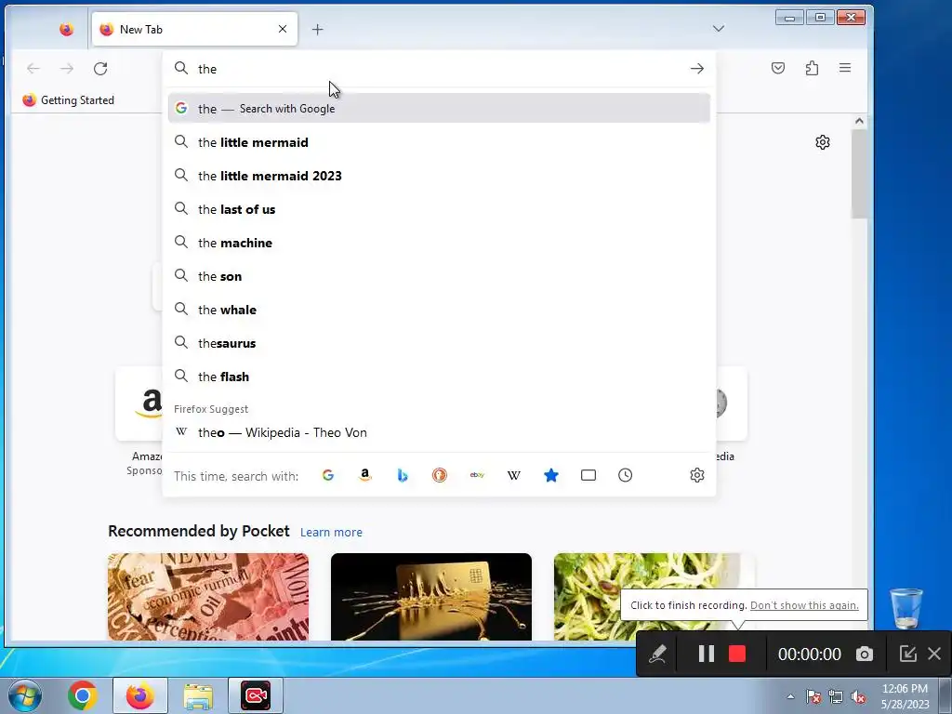Open the Save to Pocket button
This screenshot has height=714, width=952.
pos(778,68)
